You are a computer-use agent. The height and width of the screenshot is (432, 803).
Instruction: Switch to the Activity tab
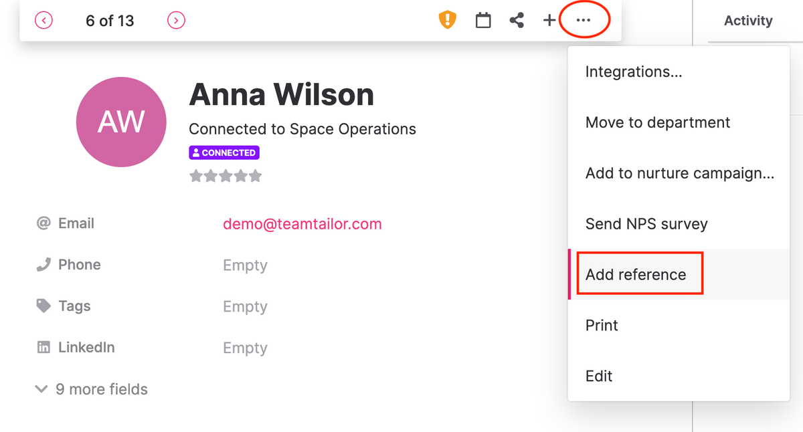tap(748, 21)
